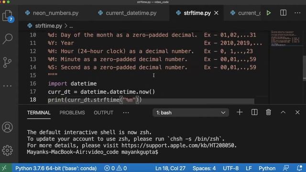The width and height of the screenshot is (306, 172).
Task: Maximize panel with the up chevron
Action: [283, 112]
